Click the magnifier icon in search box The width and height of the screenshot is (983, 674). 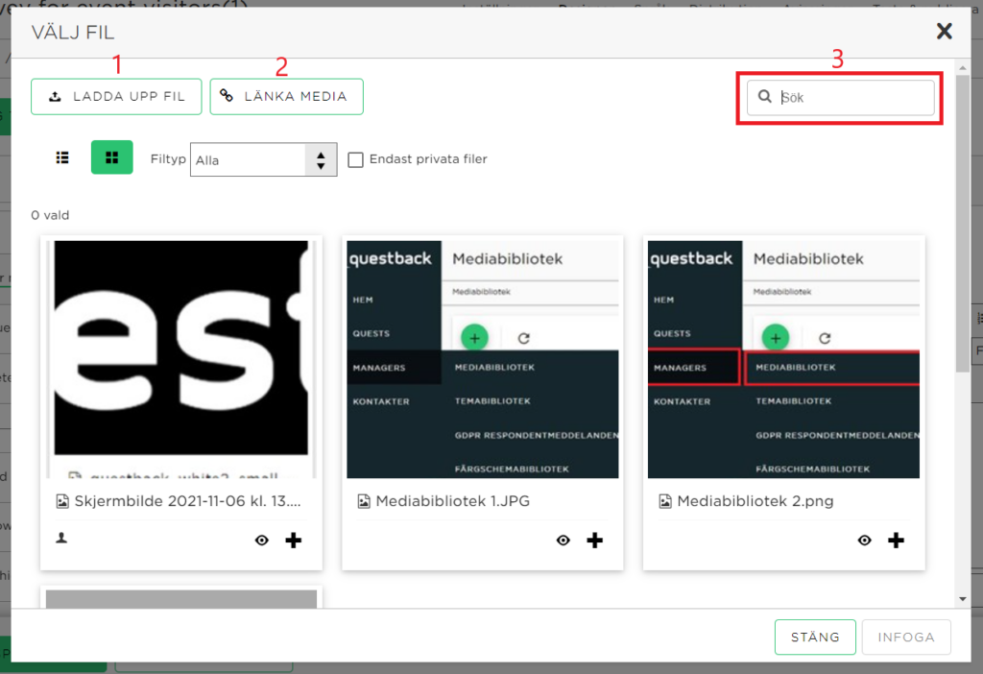coord(765,96)
